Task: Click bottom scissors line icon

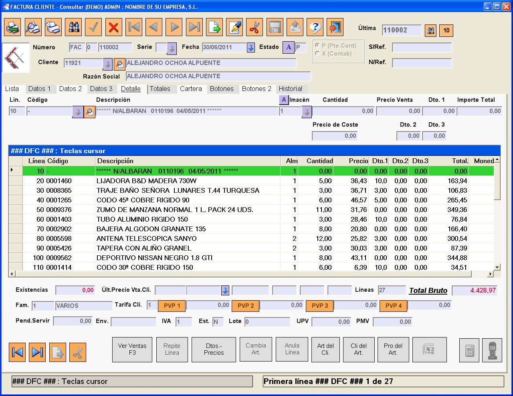Action: click(78, 352)
